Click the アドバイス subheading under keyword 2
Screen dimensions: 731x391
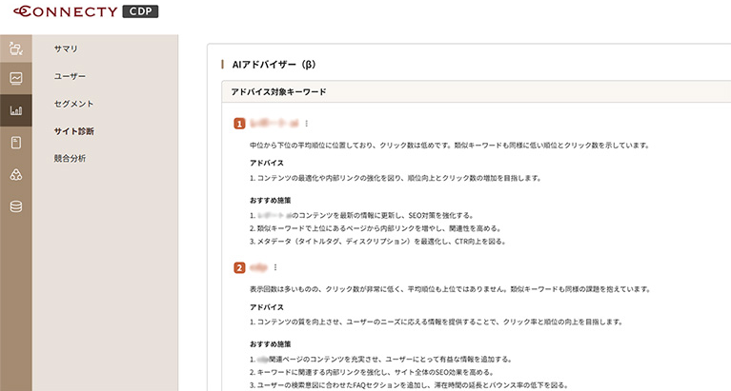pyautogui.click(x=267, y=307)
